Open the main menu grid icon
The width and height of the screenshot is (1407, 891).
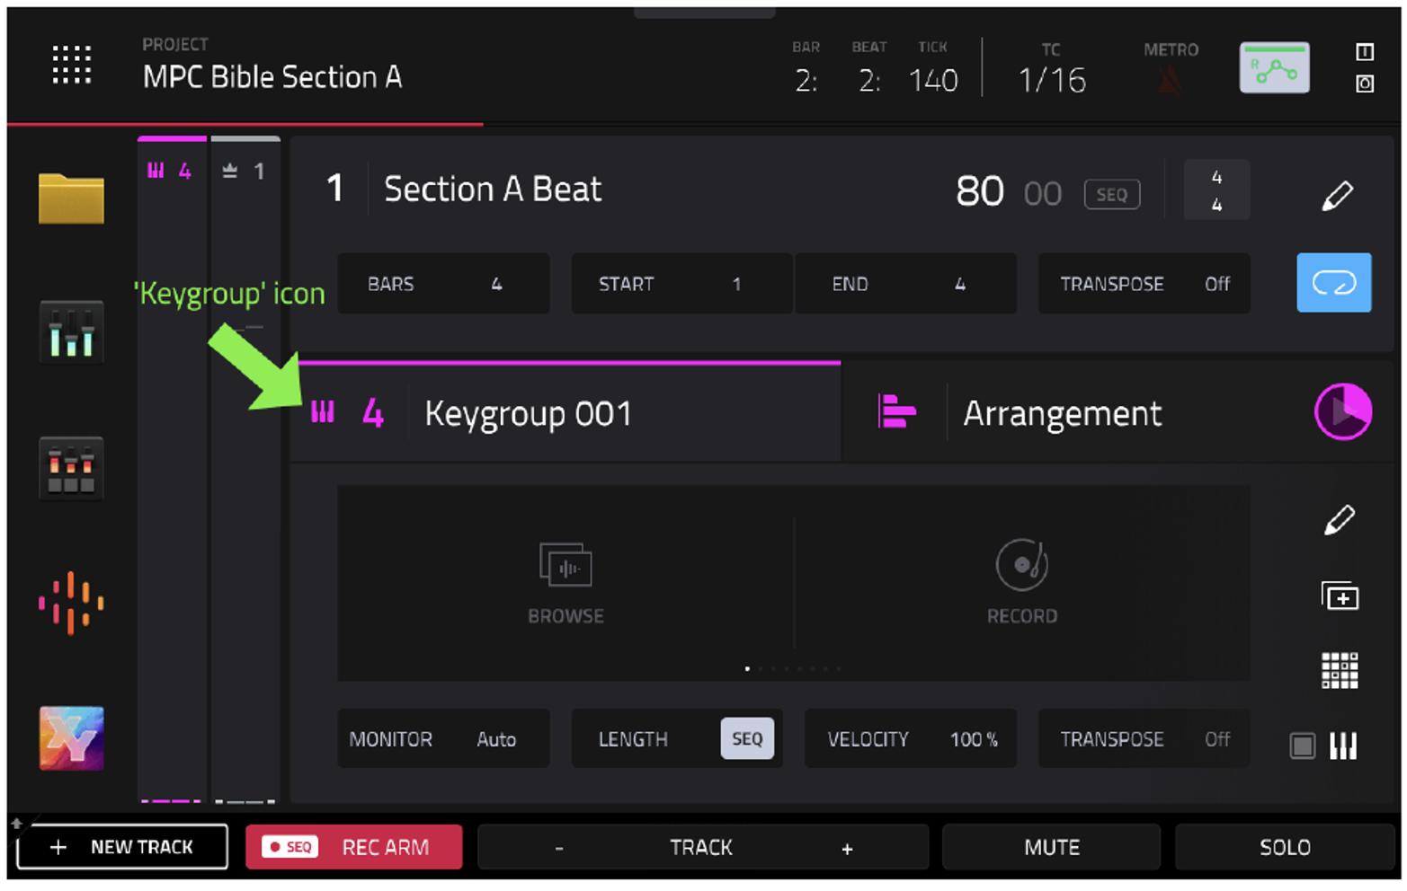coord(72,65)
